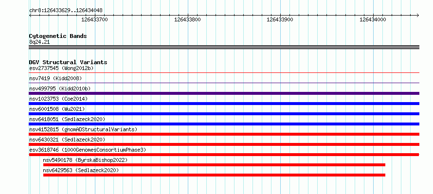
Task: Open nsv6429563 (Sedlazeck2020) label
Action: tap(81, 170)
